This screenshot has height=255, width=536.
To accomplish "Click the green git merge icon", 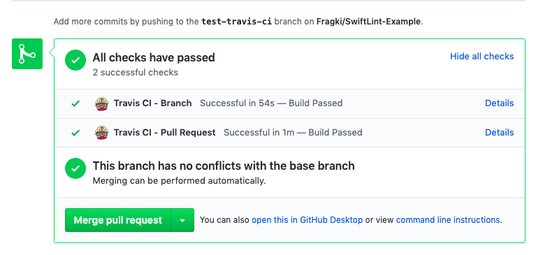I will tap(27, 54).
